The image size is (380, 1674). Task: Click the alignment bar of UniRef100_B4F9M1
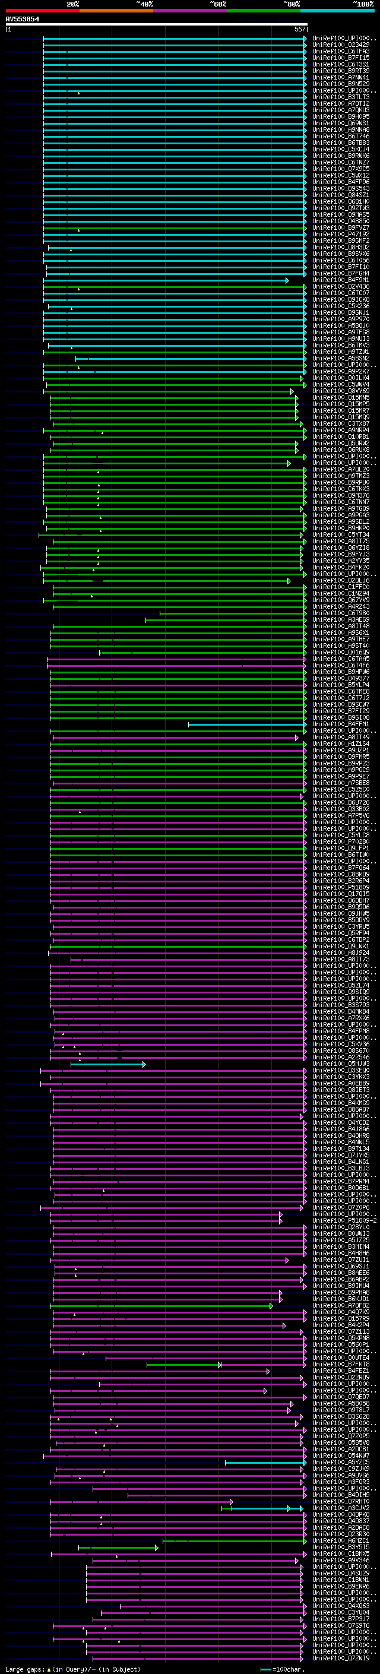coord(166,281)
